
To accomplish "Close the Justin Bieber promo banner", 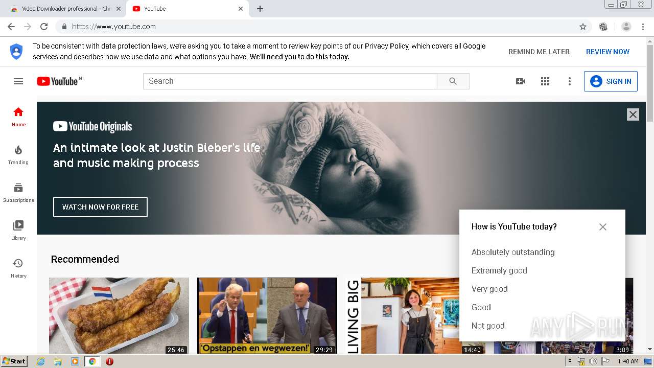I will click(x=633, y=114).
